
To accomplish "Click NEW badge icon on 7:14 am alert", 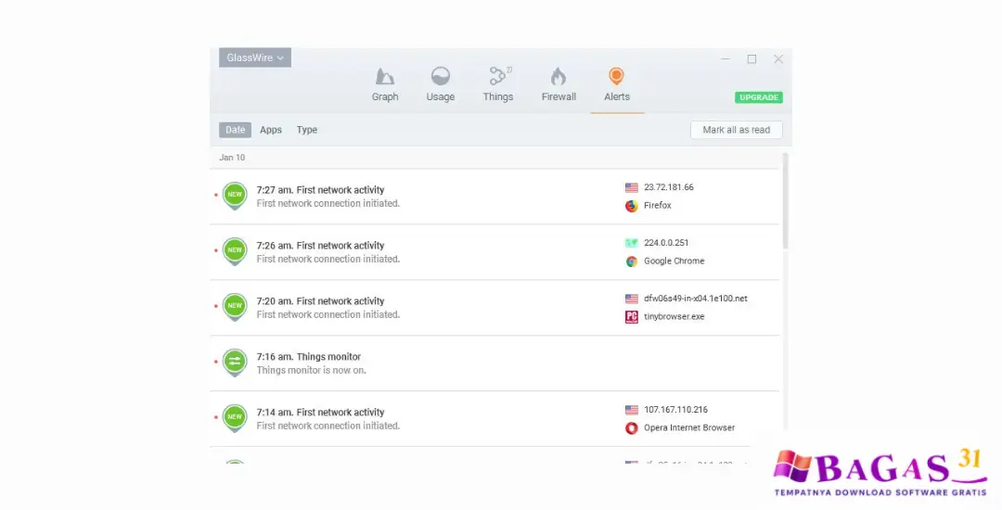I will [235, 417].
